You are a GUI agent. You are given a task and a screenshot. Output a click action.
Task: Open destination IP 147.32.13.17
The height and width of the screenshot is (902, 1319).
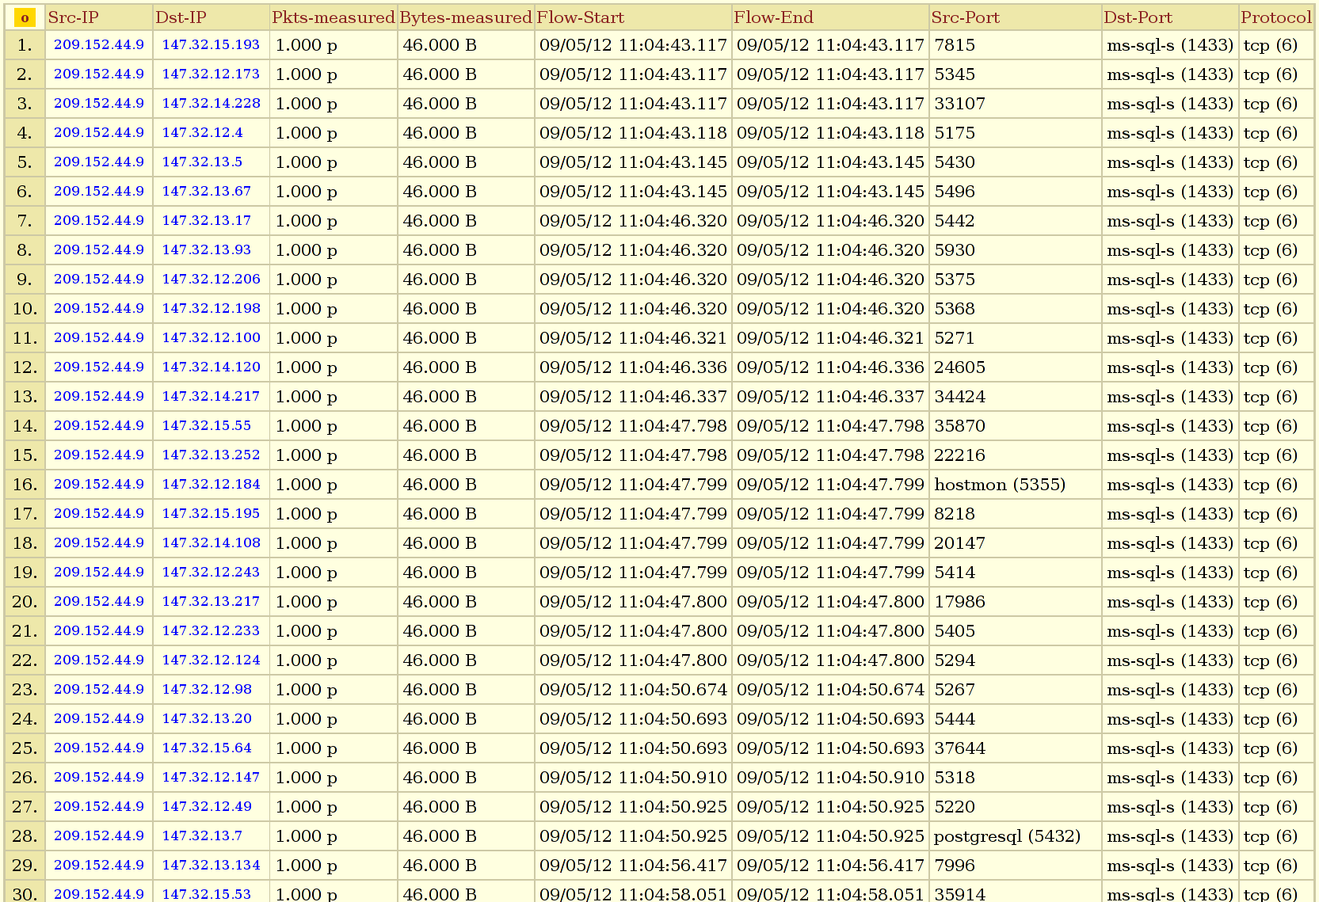click(x=206, y=220)
